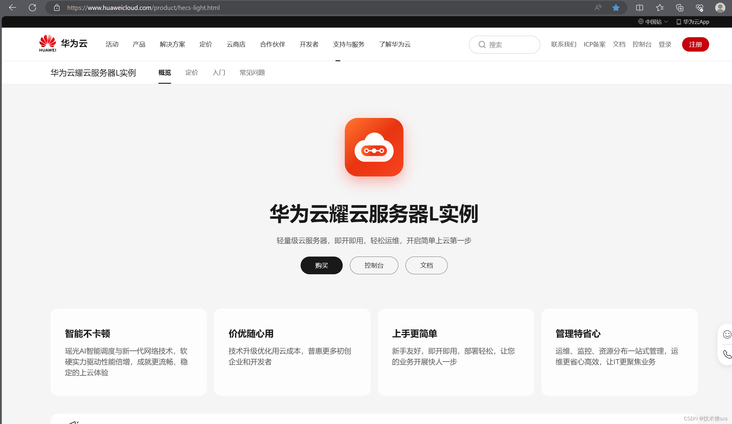732x424 pixels.
Task: Click the outlined 控制台 button
Action: [374, 265]
